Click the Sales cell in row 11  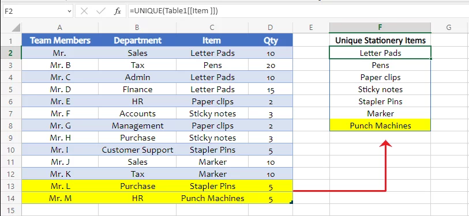(x=137, y=162)
